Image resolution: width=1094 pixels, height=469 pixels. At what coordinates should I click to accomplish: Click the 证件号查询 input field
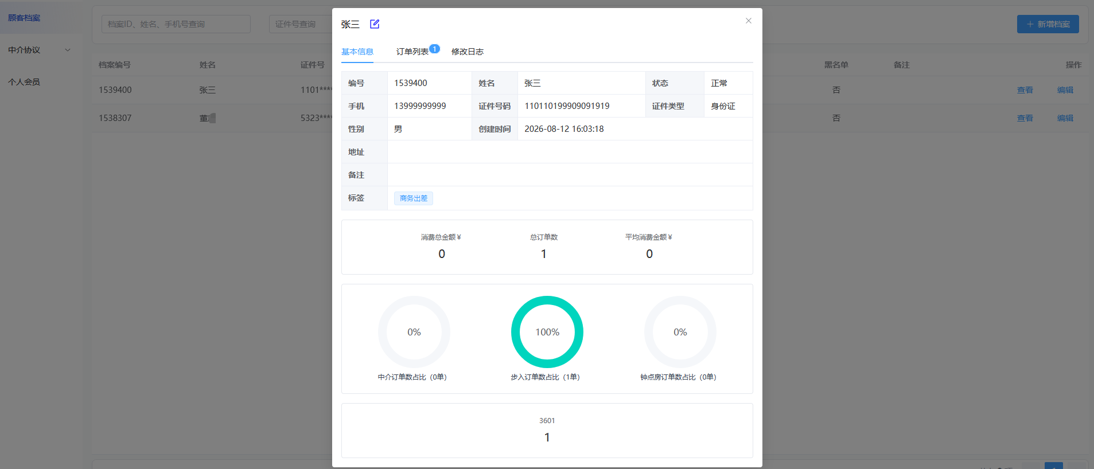[301, 24]
